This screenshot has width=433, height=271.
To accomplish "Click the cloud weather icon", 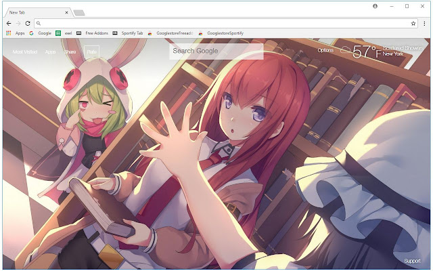I will 345,50.
